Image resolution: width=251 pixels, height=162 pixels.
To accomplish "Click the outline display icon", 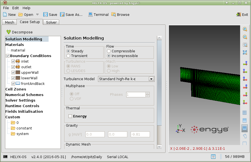I will pos(245,136).
